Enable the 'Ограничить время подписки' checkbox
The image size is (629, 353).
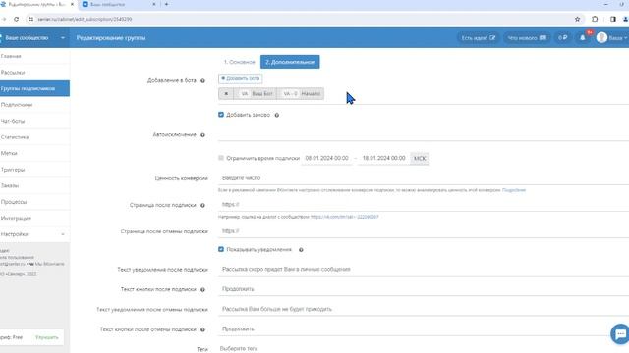pos(221,158)
